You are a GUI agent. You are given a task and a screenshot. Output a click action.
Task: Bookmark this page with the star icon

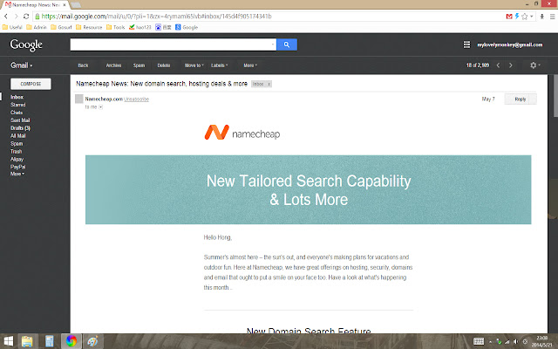click(x=525, y=17)
